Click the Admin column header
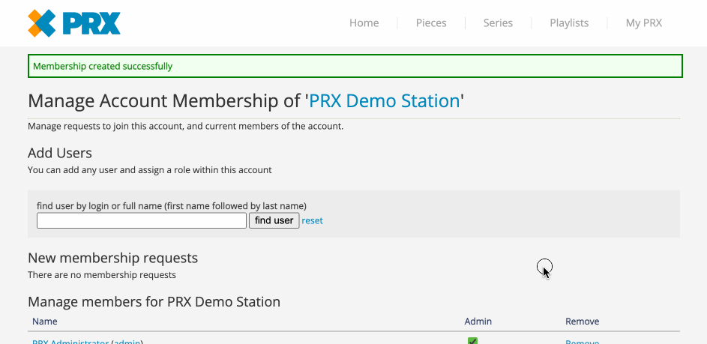The image size is (707, 344). (478, 322)
